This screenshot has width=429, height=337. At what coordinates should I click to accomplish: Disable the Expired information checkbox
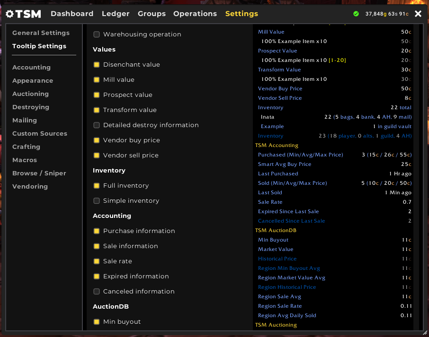pos(96,276)
